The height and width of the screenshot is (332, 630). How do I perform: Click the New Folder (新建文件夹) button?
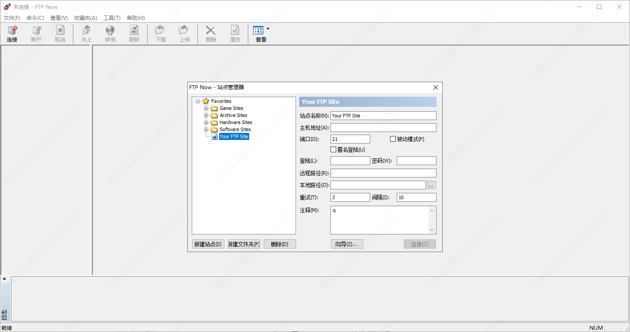coord(244,244)
